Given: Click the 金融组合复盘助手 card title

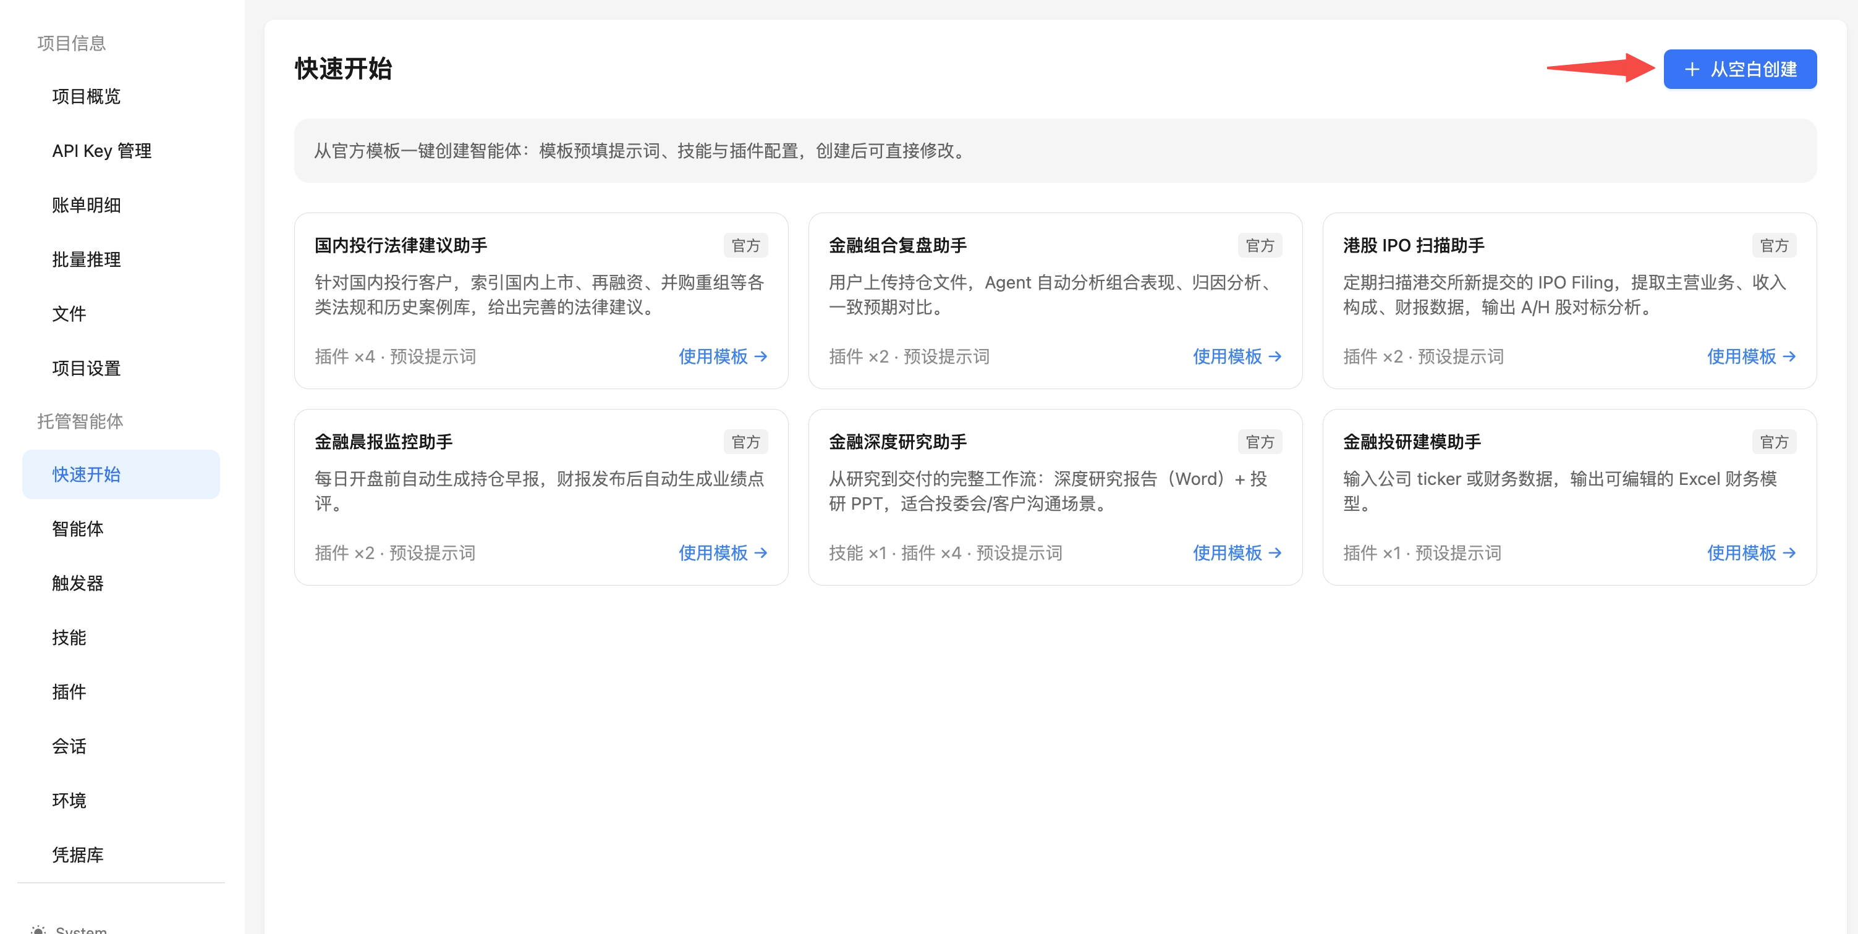Looking at the screenshot, I should point(898,245).
